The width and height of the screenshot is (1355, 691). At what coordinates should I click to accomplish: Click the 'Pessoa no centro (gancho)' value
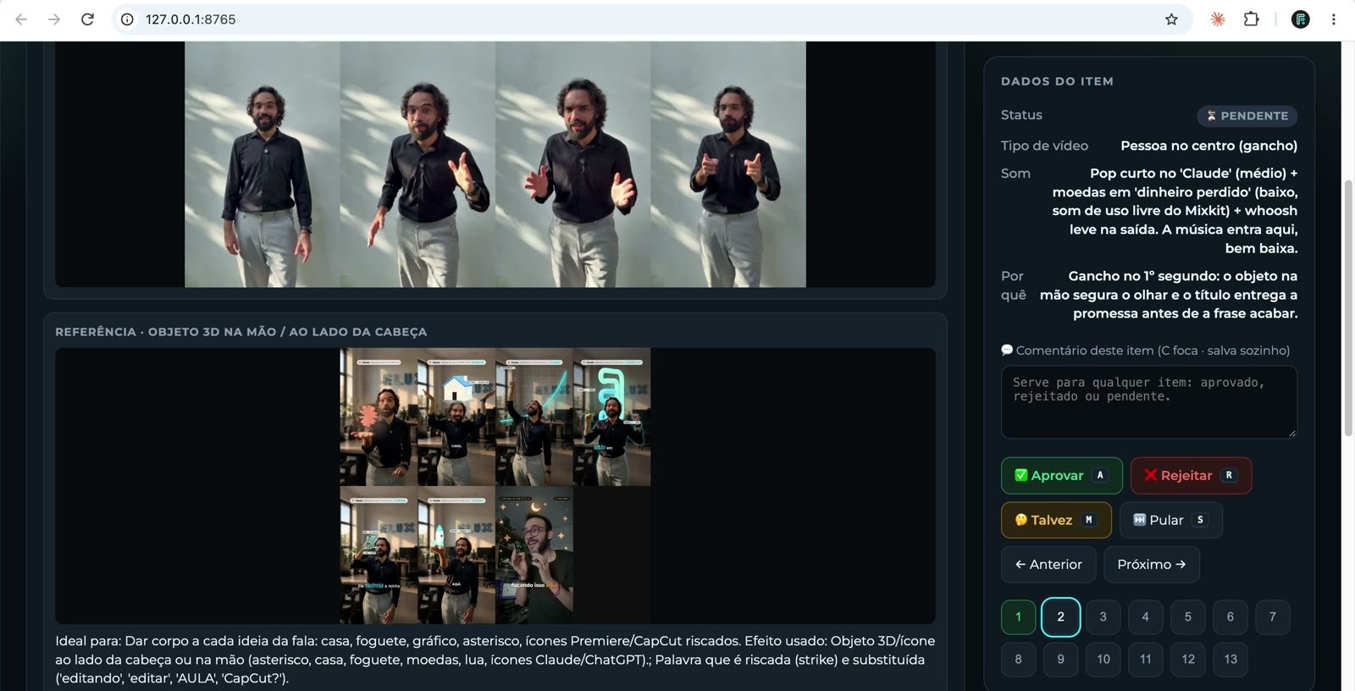point(1208,146)
